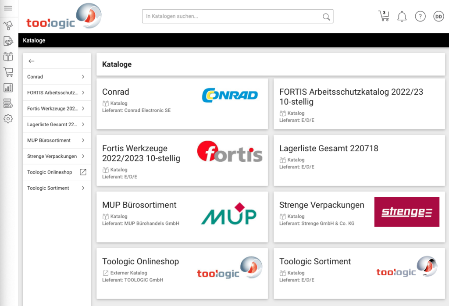Open the hamburger menu icon
449x306 pixels.
pos(8,8)
